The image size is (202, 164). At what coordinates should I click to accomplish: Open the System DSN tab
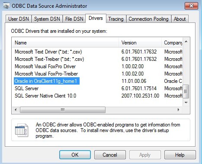47,19
